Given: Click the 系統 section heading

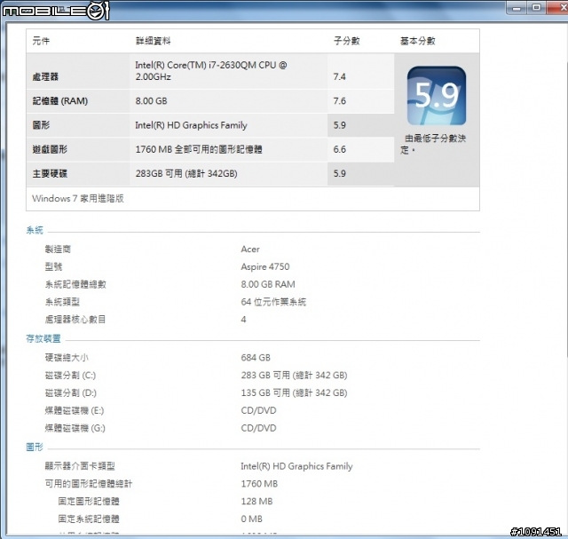Looking at the screenshot, I should pos(35,230).
